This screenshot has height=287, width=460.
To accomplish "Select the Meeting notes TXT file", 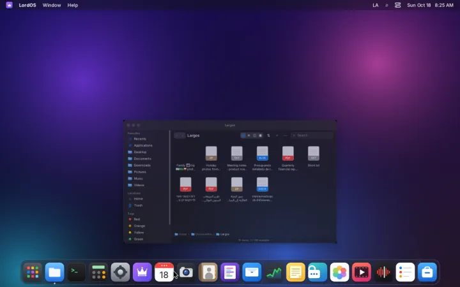I will [237, 158].
